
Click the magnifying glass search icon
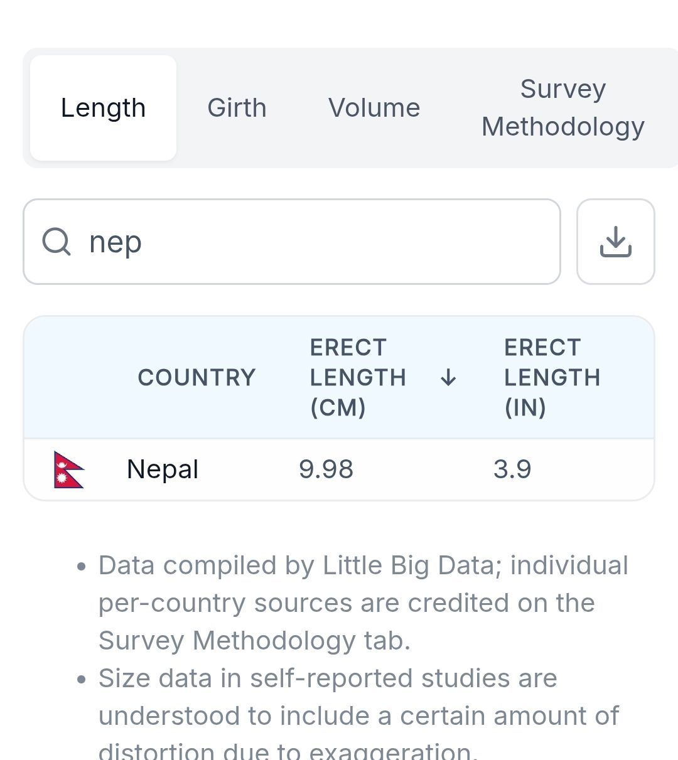pos(56,242)
